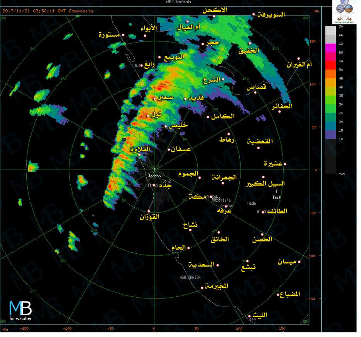Click the 'القعضبة' location label
This screenshot has width=361, height=337.
[260, 141]
